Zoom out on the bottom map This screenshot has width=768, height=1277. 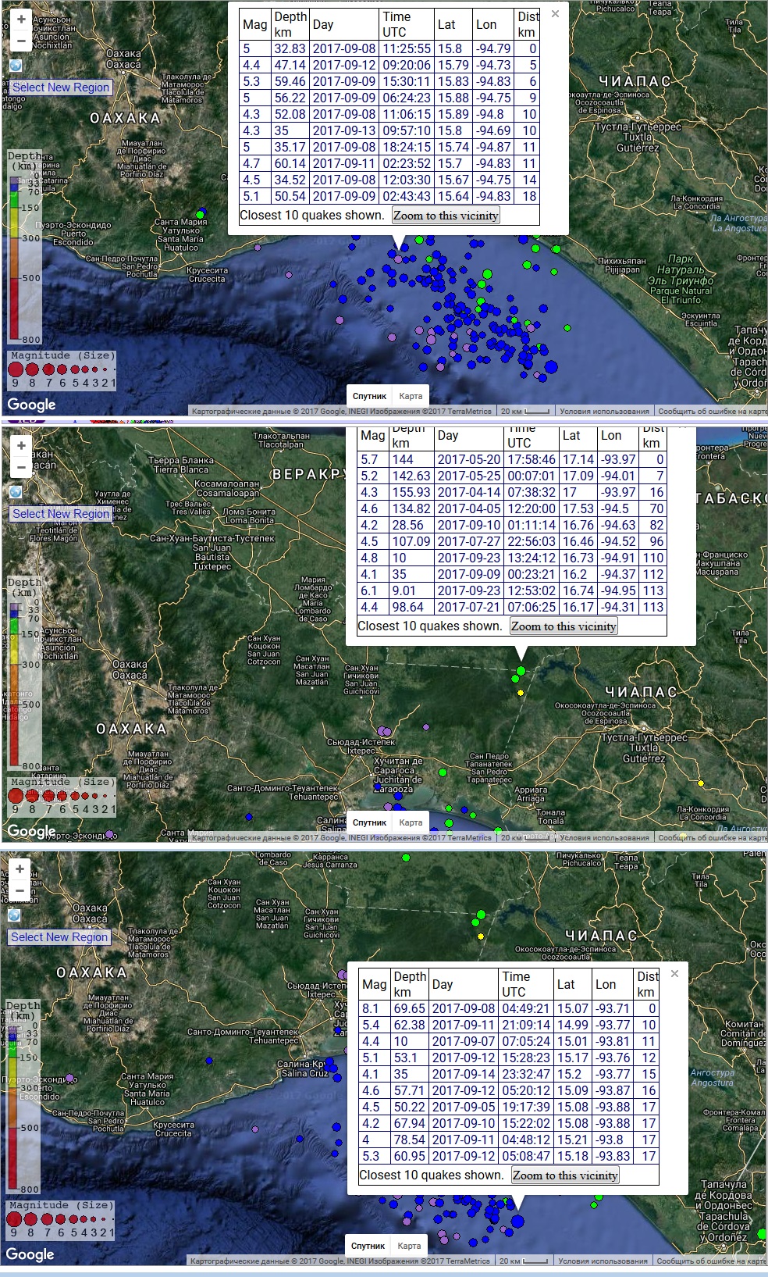point(20,890)
